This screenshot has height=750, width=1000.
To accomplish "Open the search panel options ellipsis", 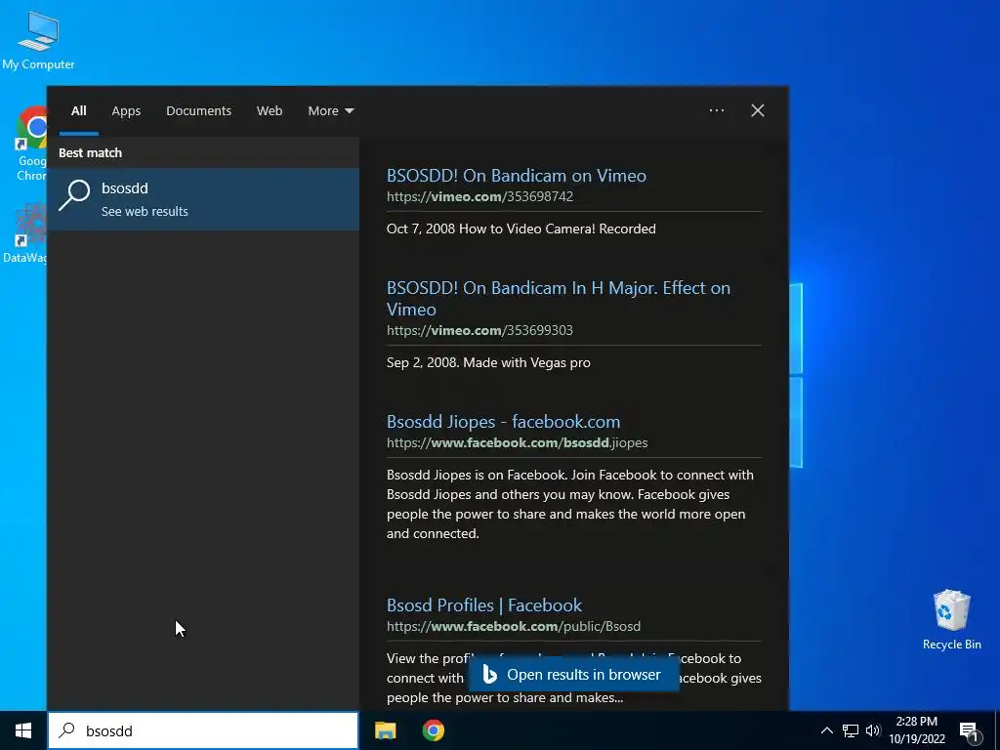I will pyautogui.click(x=716, y=110).
